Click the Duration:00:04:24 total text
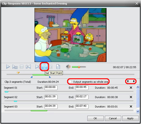The height and width of the screenshot is (124, 141). (x=48, y=82)
